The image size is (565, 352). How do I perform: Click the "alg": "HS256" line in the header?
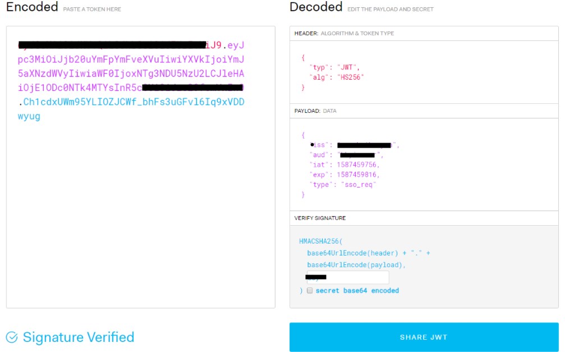pos(336,77)
